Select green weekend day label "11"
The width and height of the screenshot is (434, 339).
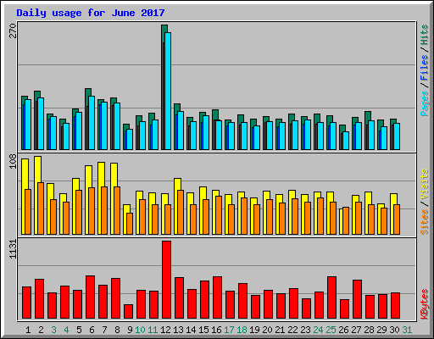click(x=153, y=330)
